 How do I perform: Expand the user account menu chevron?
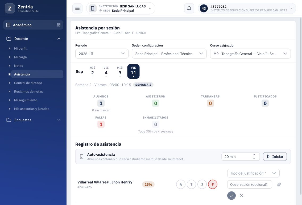click(x=291, y=8)
